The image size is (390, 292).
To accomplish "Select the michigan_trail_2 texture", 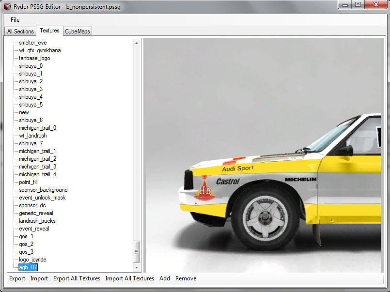I will click(38, 159).
